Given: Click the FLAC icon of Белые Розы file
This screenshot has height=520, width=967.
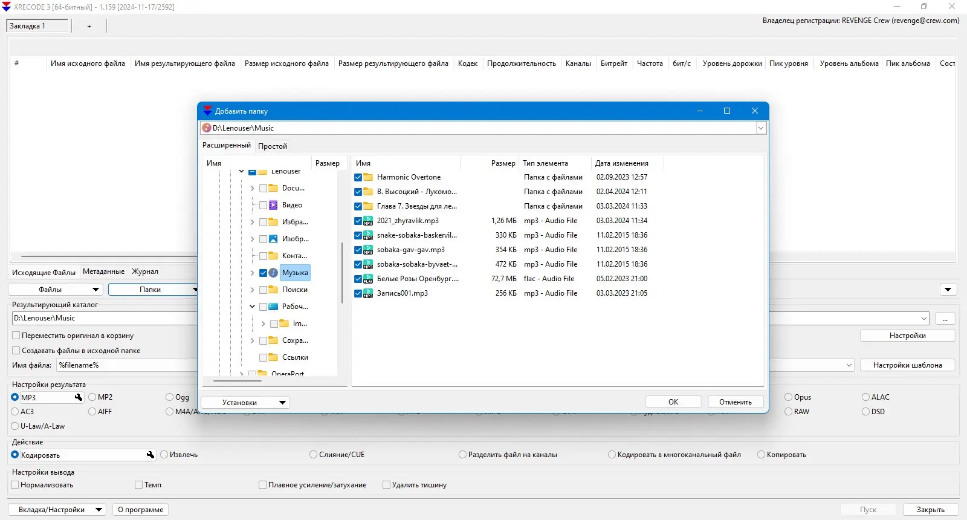Looking at the screenshot, I should (x=368, y=279).
